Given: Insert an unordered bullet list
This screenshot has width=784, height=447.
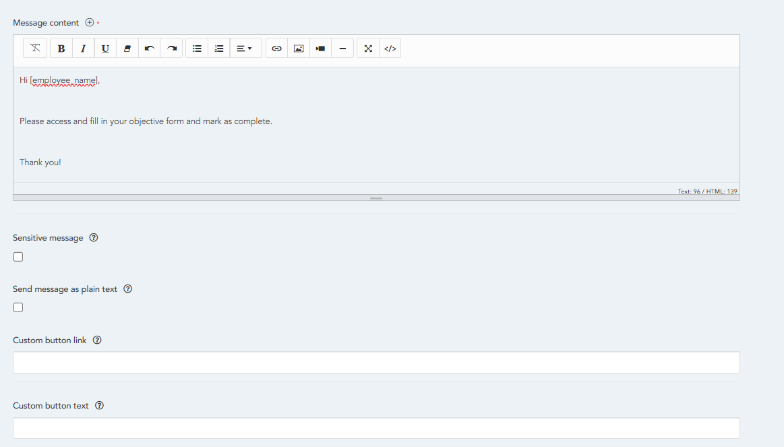Looking at the screenshot, I should coord(197,49).
